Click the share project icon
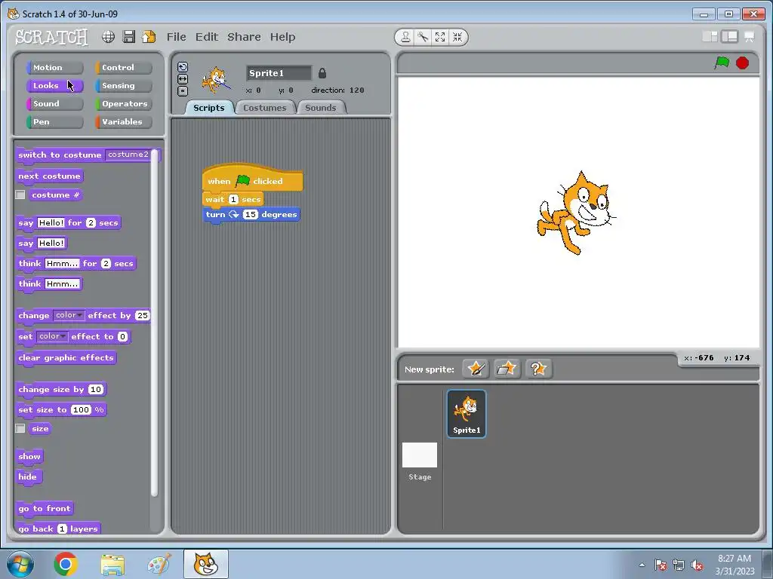 point(149,37)
